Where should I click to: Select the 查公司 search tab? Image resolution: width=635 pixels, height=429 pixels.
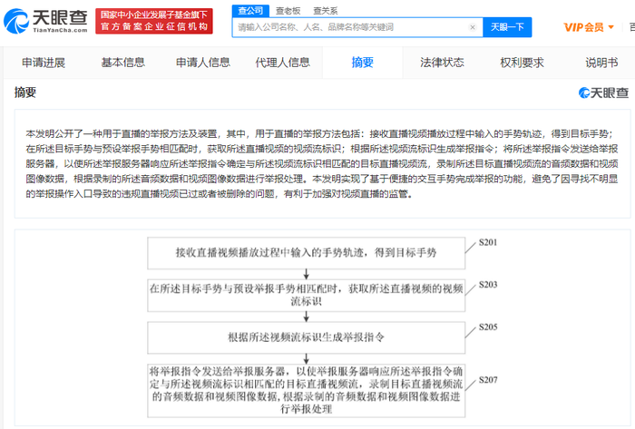pyautogui.click(x=250, y=11)
